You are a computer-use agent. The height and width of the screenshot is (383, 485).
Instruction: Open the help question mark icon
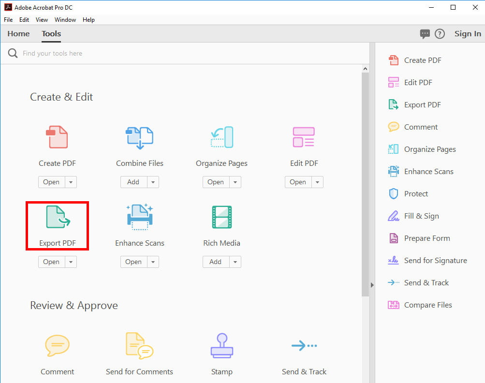pyautogui.click(x=440, y=33)
